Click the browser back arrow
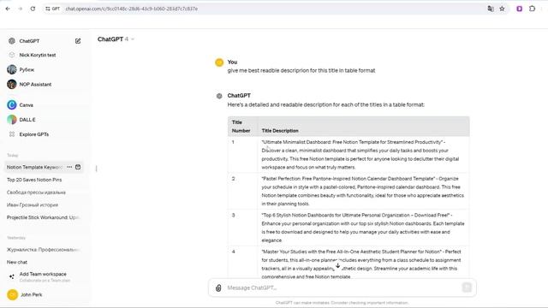Viewport: 548px width, 308px height. (x=8, y=9)
